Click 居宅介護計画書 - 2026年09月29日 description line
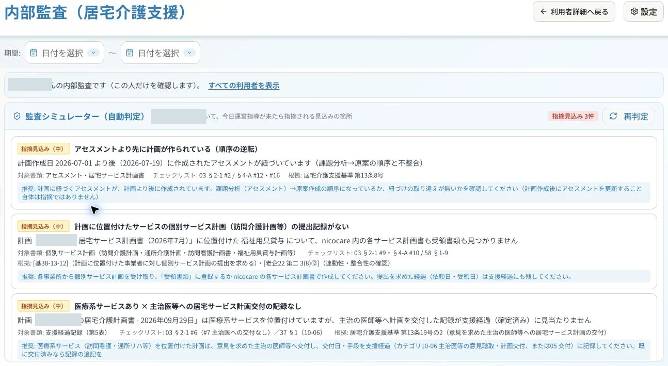This screenshot has width=668, height=366. pos(305,320)
